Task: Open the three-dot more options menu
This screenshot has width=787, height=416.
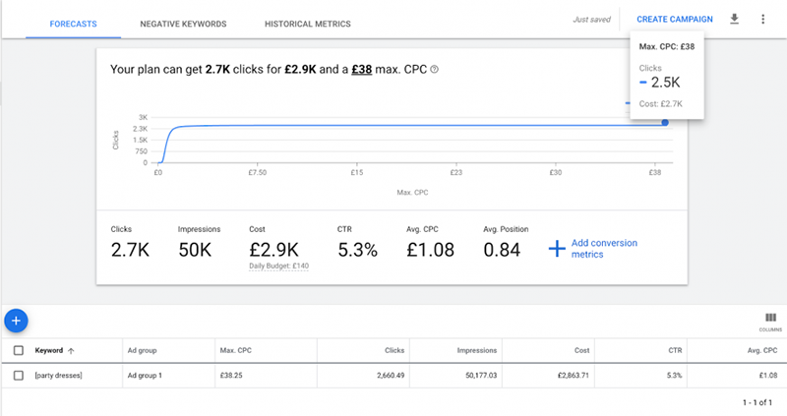Action: [763, 19]
